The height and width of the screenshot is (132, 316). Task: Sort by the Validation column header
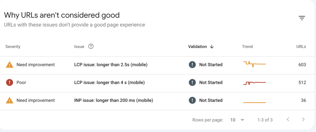[x=197, y=47]
